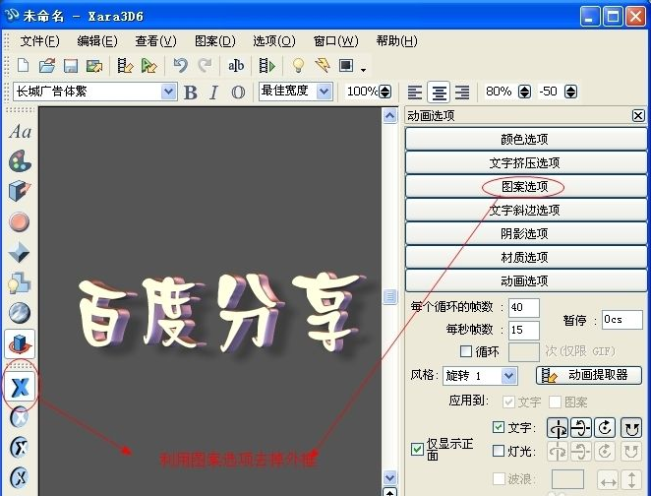651x496 pixels.
Task: Click the undo arrow icon
Action: [180, 66]
